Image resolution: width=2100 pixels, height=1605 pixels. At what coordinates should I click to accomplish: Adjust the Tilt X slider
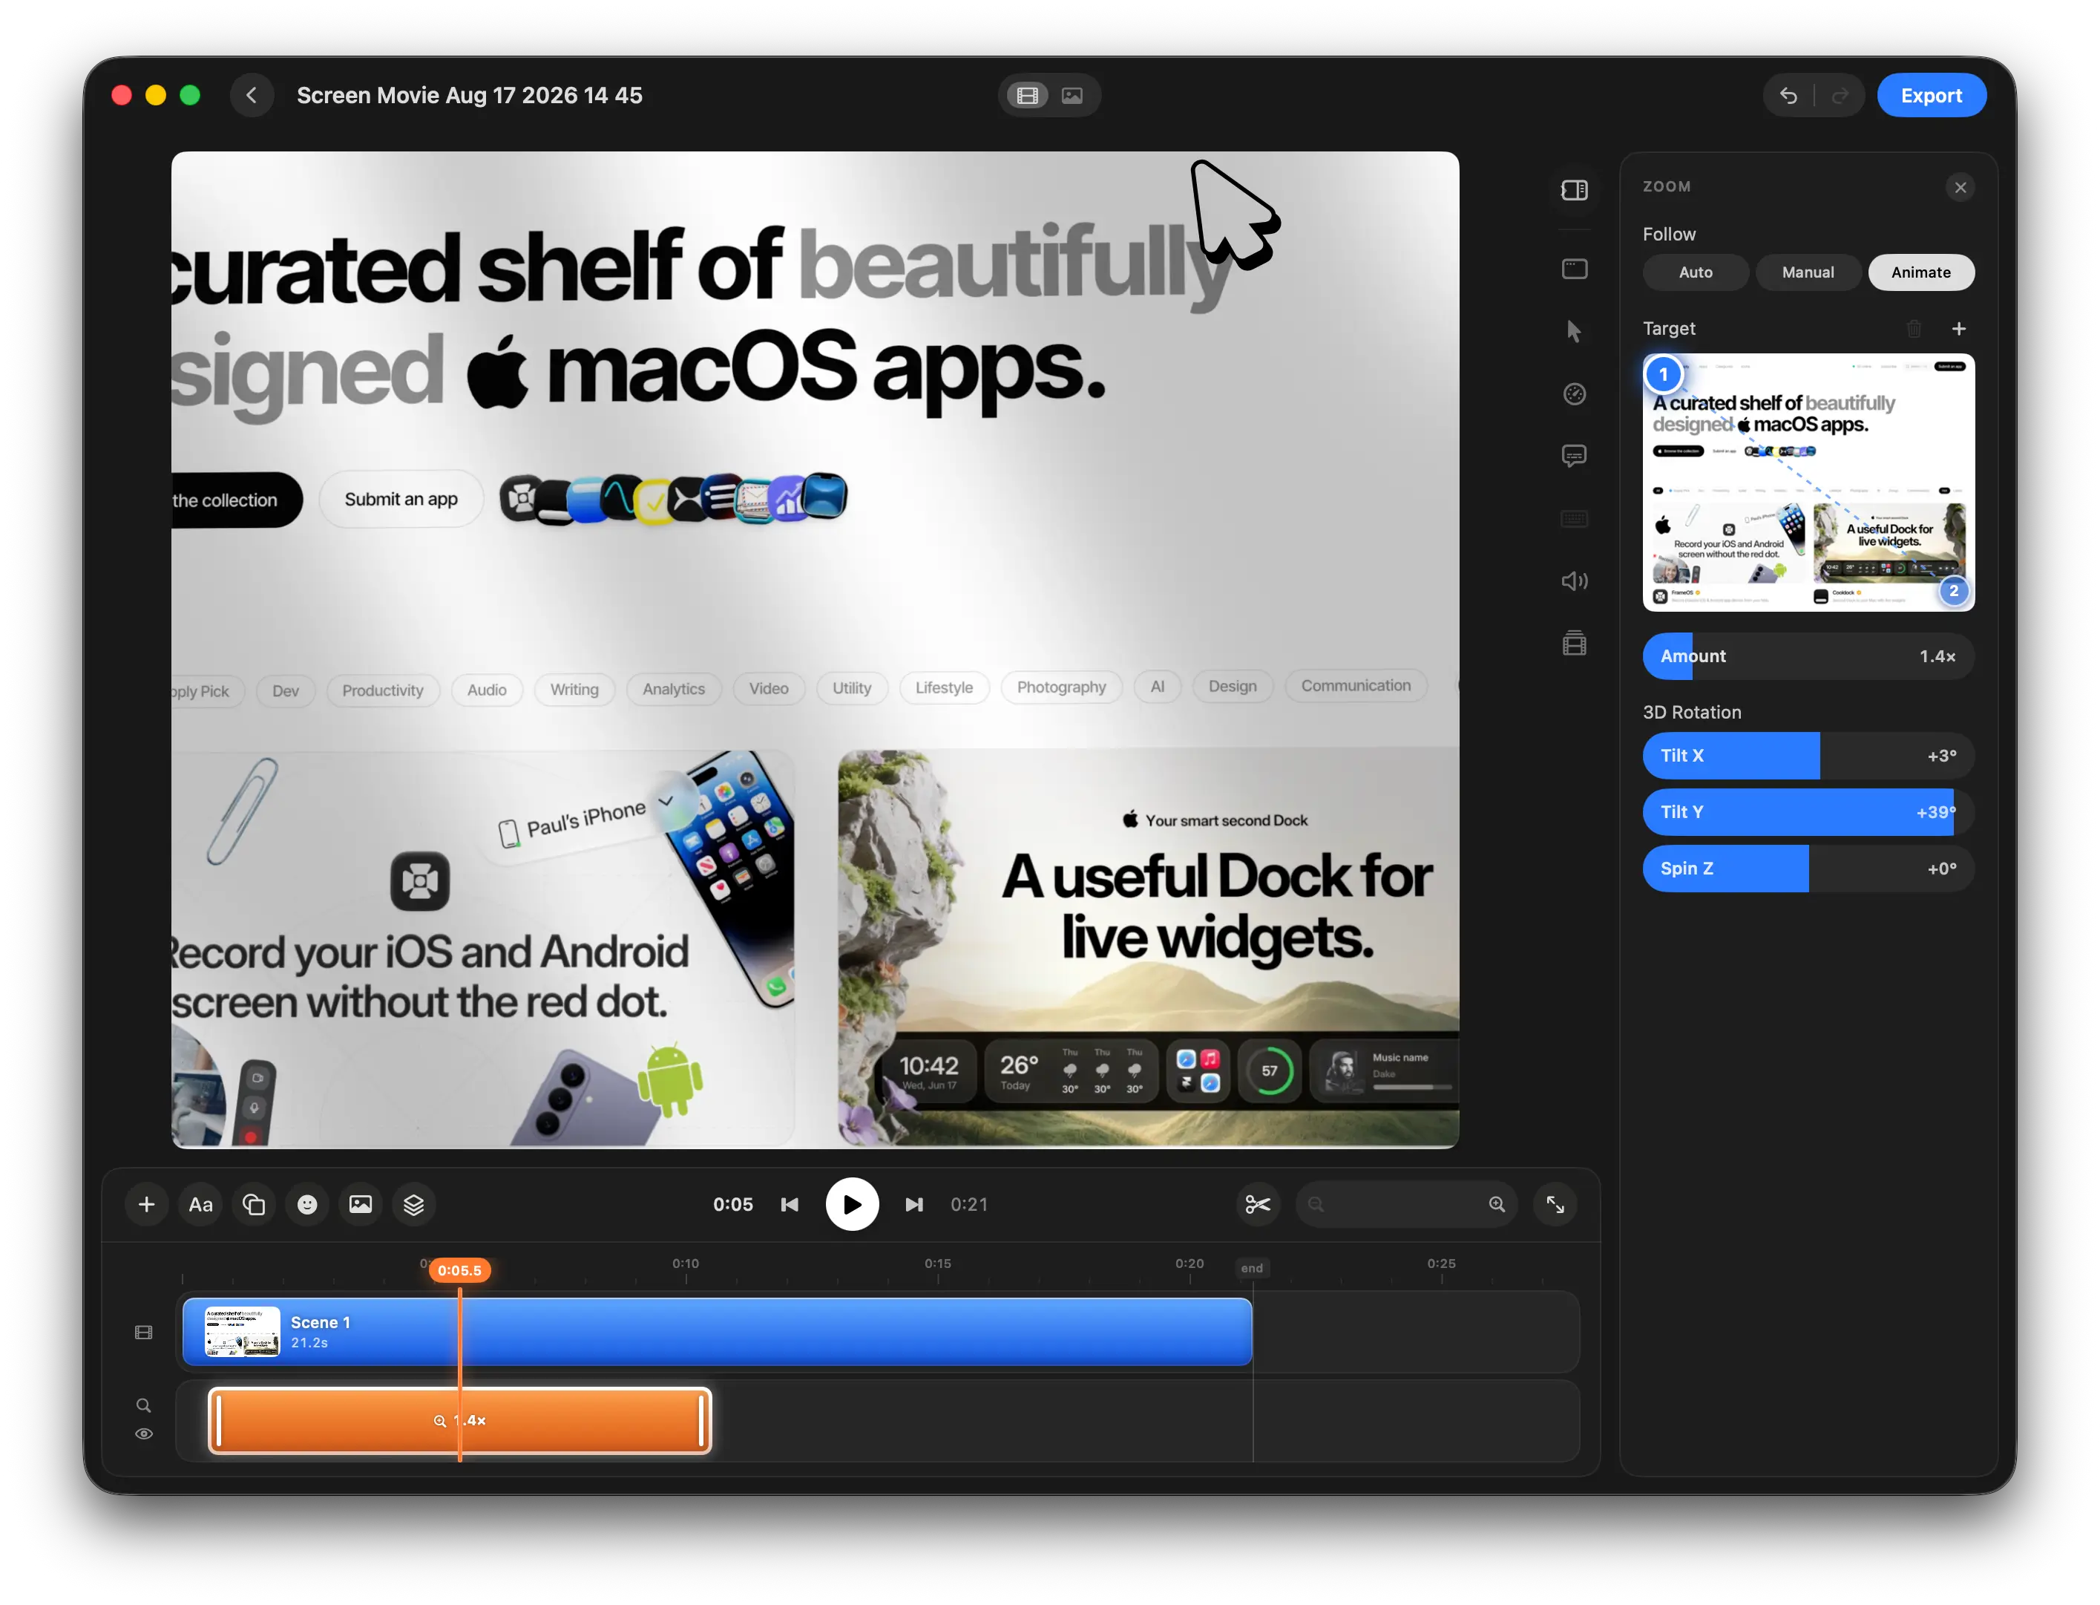[1808, 756]
